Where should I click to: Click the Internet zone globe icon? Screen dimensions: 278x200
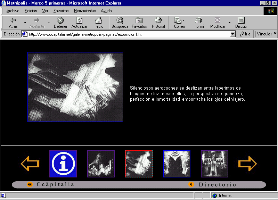coord(215,195)
